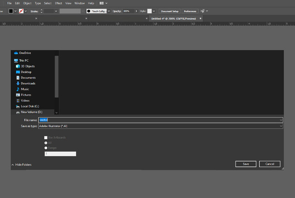This screenshot has width=295, height=198.
Task: Click the opacity 100% field
Action: [x=129, y=11]
